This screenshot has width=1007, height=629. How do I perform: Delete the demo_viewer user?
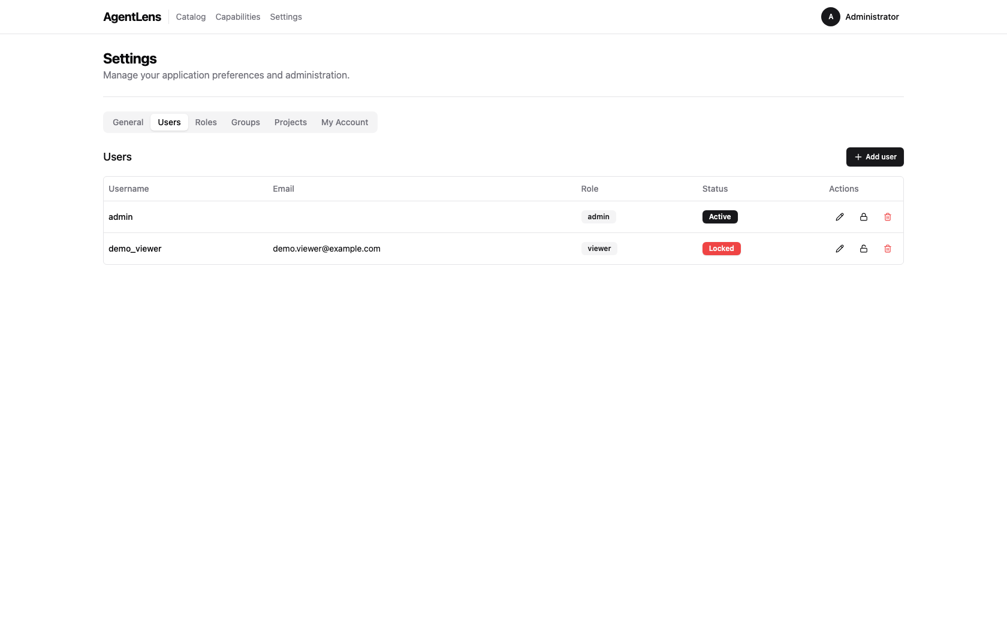[x=888, y=249]
